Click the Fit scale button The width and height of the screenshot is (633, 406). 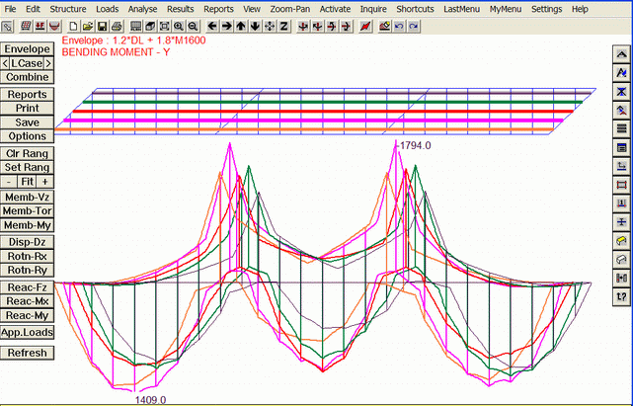click(x=27, y=182)
